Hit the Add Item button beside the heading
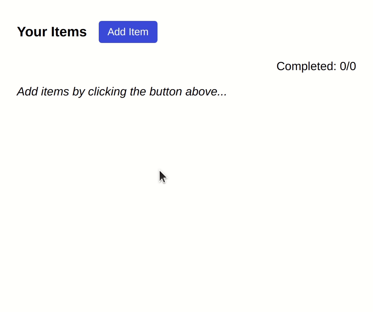The width and height of the screenshot is (373, 312). 128,32
